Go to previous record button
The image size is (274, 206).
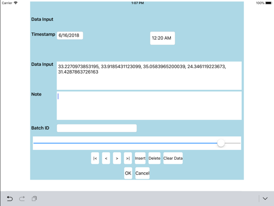106,158
